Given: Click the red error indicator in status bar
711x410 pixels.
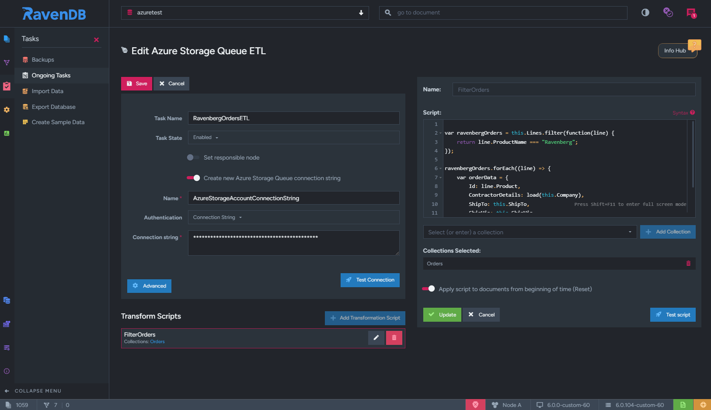Looking at the screenshot, I should pyautogui.click(x=475, y=405).
